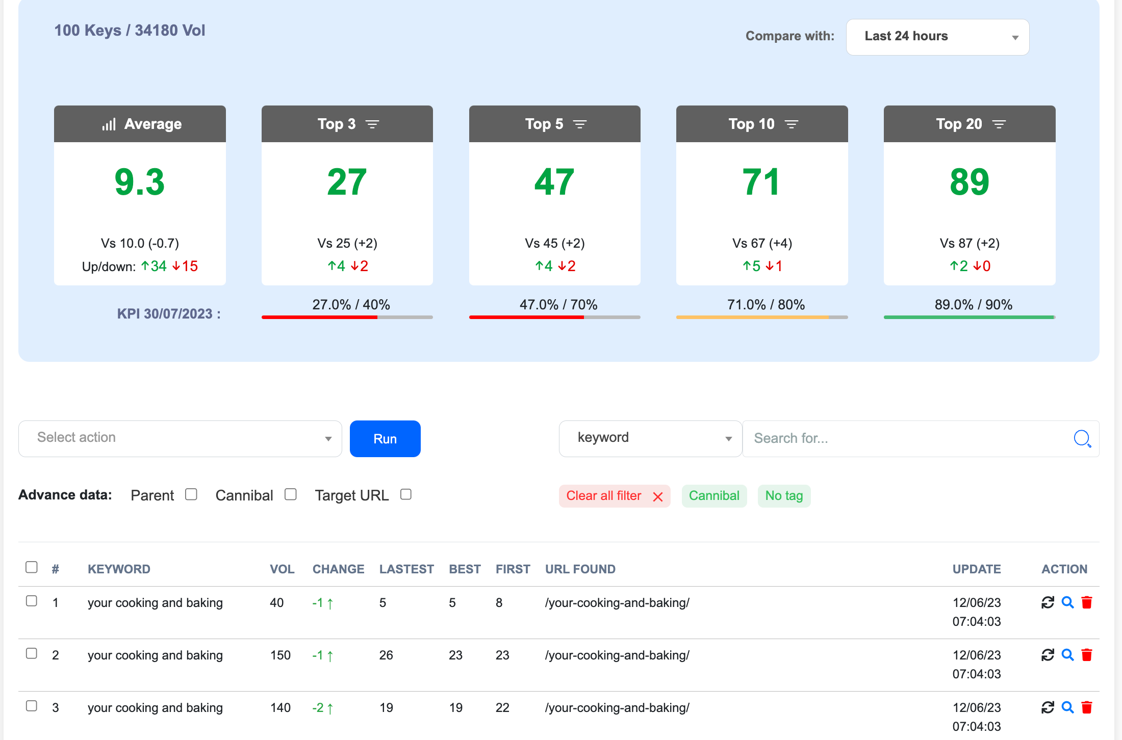The height and width of the screenshot is (740, 1122).
Task: Sort table by the LASTEST column header
Action: coord(406,569)
